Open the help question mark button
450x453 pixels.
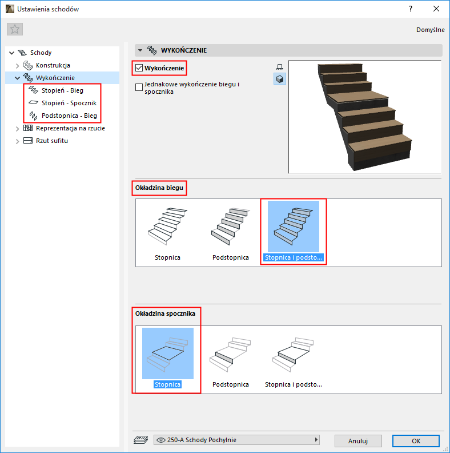tap(411, 9)
